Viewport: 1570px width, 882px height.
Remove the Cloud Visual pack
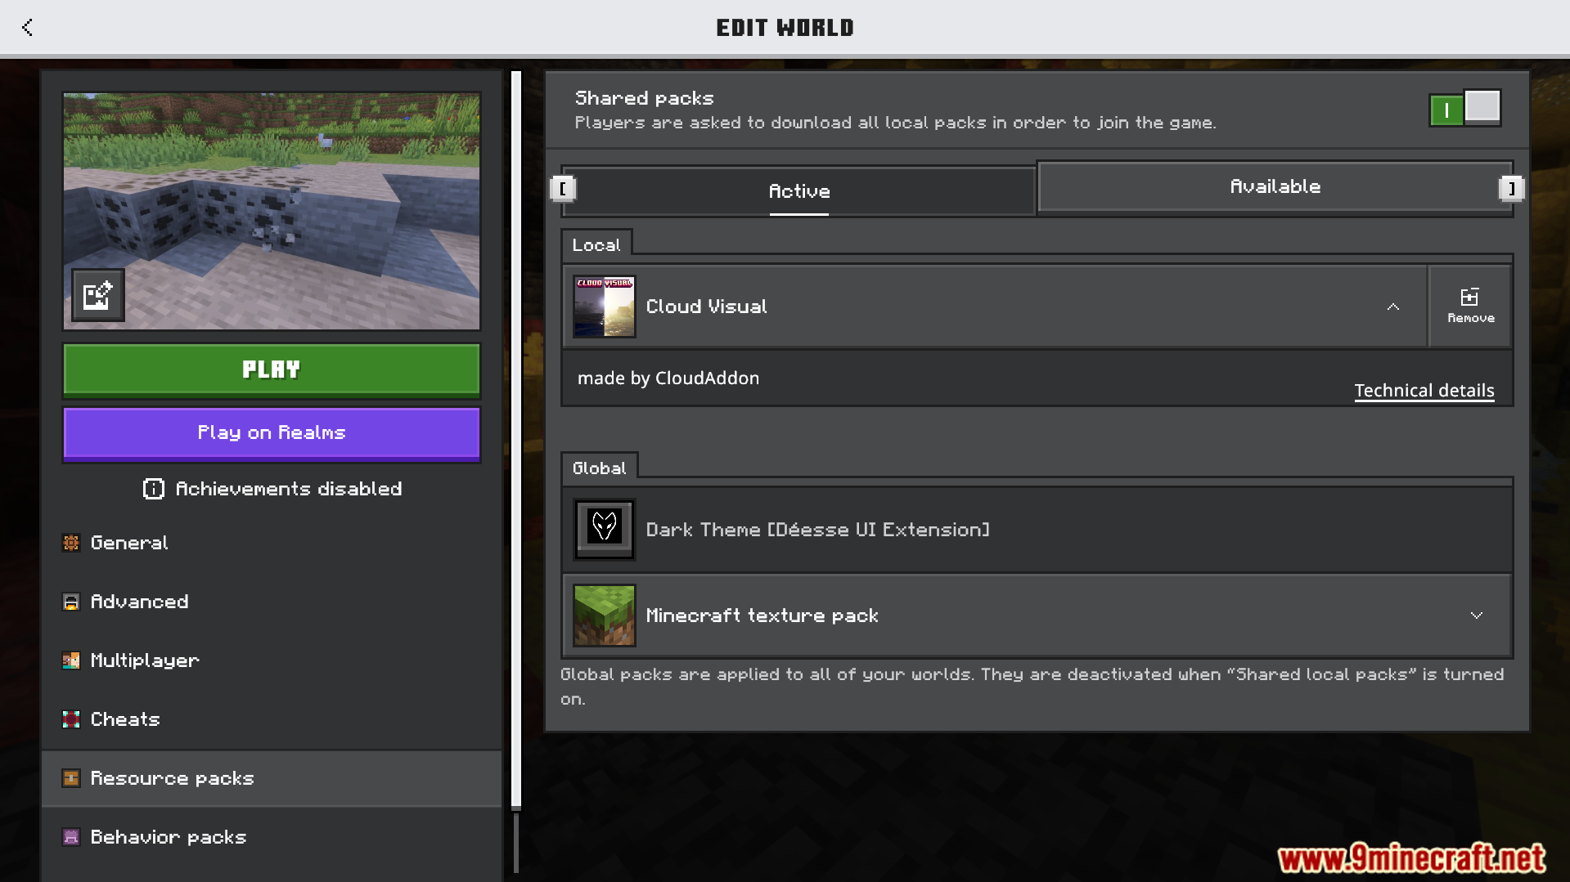(1470, 307)
